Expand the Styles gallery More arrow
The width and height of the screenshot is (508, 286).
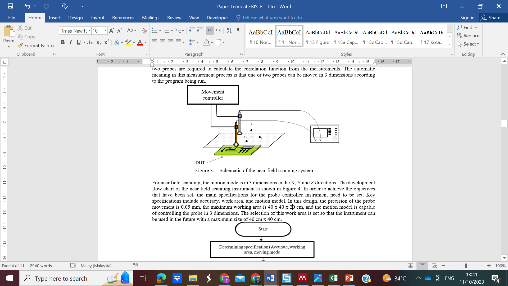(450, 44)
